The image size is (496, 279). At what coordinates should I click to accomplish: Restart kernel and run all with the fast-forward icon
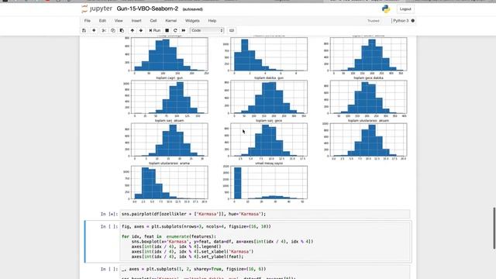click(184, 30)
